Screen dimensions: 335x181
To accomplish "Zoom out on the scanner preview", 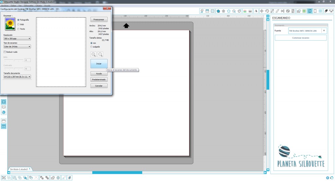I will (x=100, y=54).
